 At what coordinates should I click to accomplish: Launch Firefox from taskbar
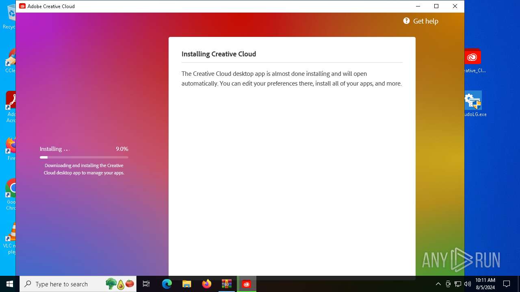[x=207, y=284]
